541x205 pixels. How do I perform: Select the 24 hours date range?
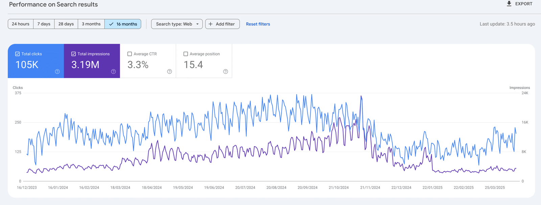[x=21, y=24]
